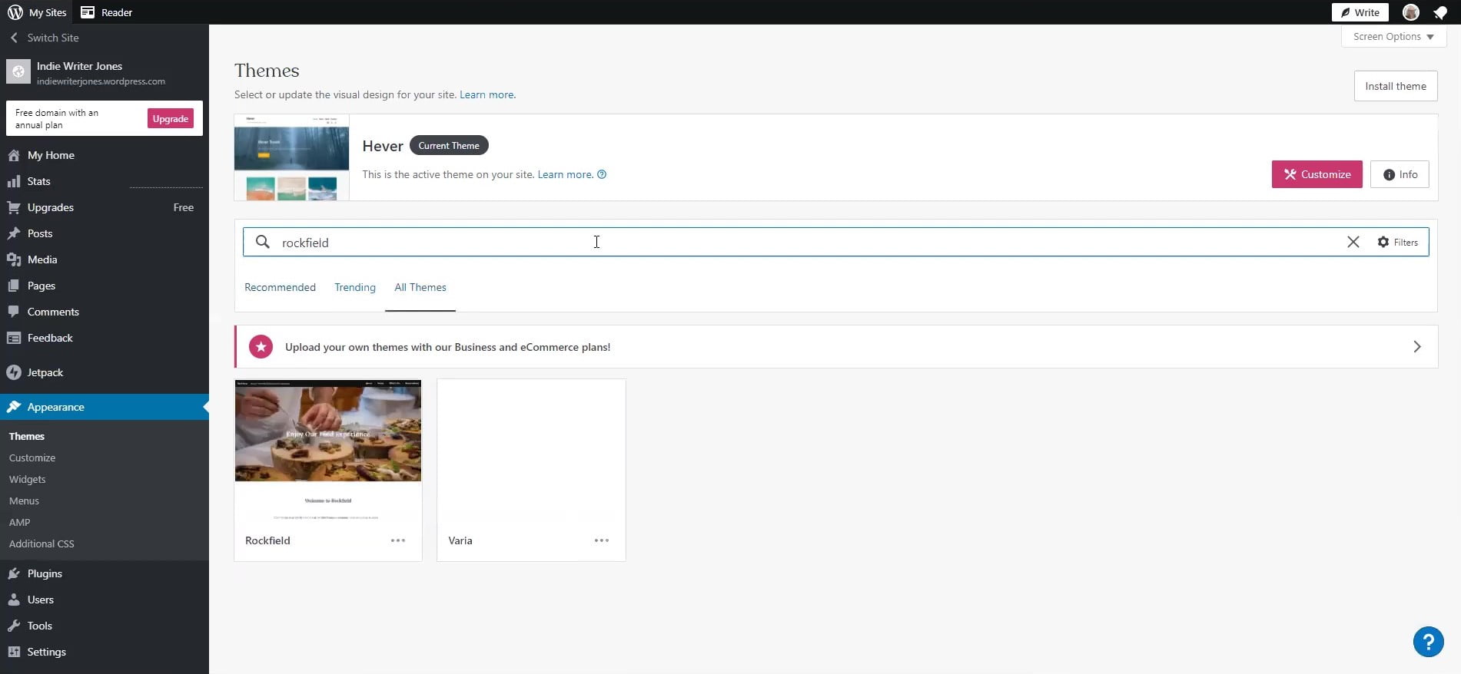
Task: Click the My Sites label
Action: pos(48,12)
